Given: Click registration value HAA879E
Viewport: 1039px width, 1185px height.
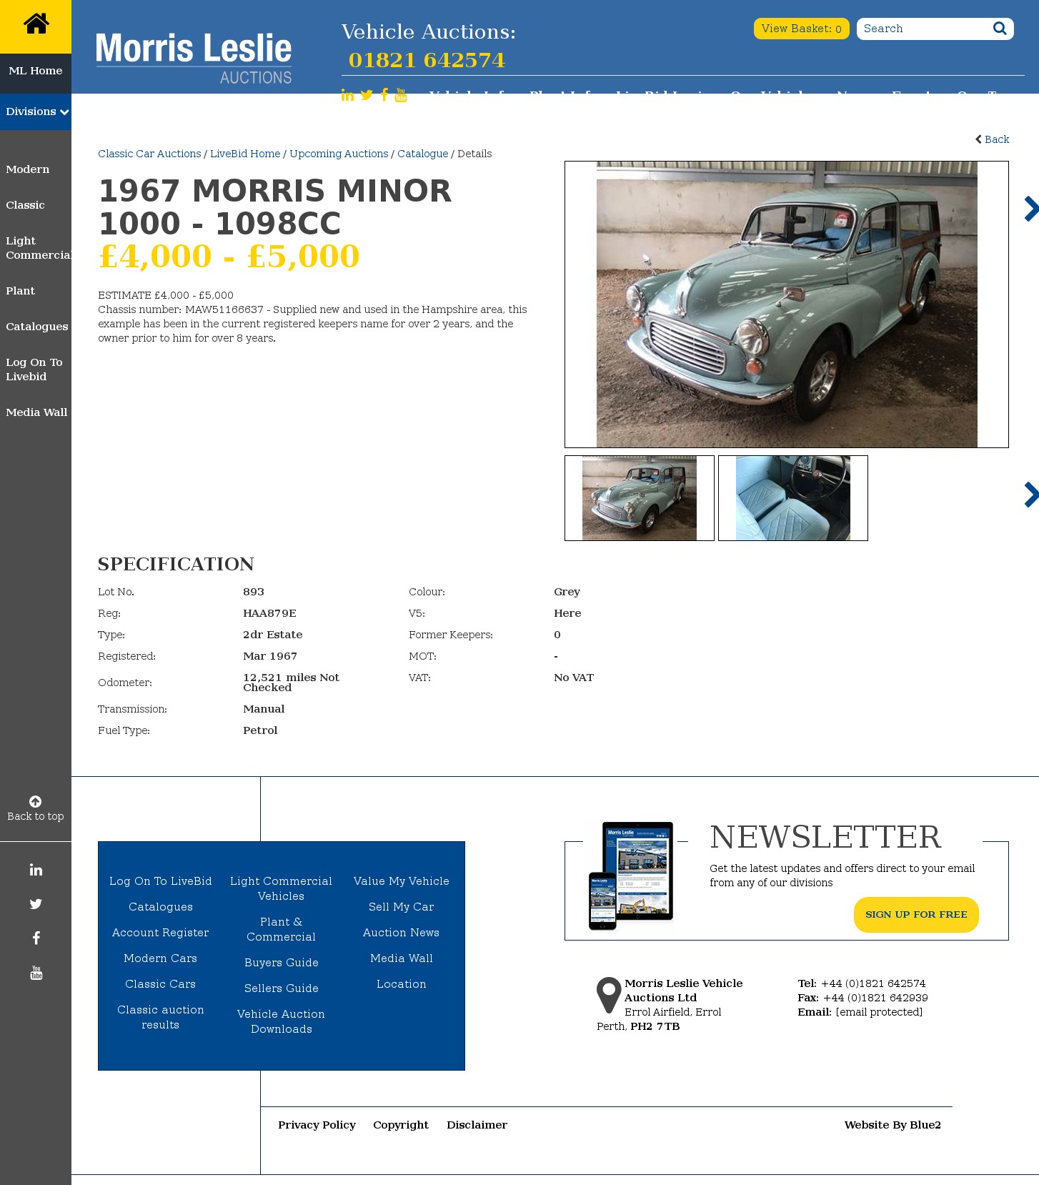Looking at the screenshot, I should 269,613.
